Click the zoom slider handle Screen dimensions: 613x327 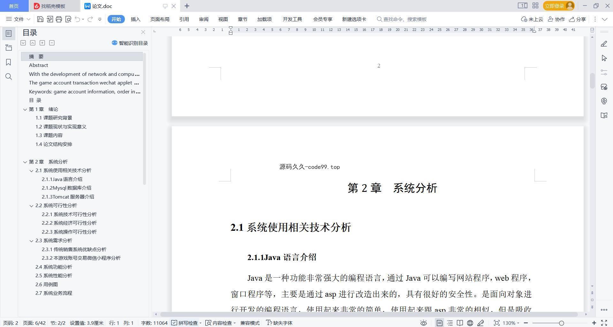point(561,323)
